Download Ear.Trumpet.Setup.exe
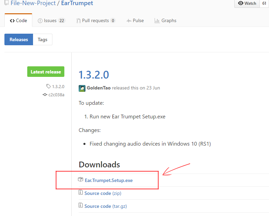This screenshot has height=216, width=269. (x=109, y=180)
